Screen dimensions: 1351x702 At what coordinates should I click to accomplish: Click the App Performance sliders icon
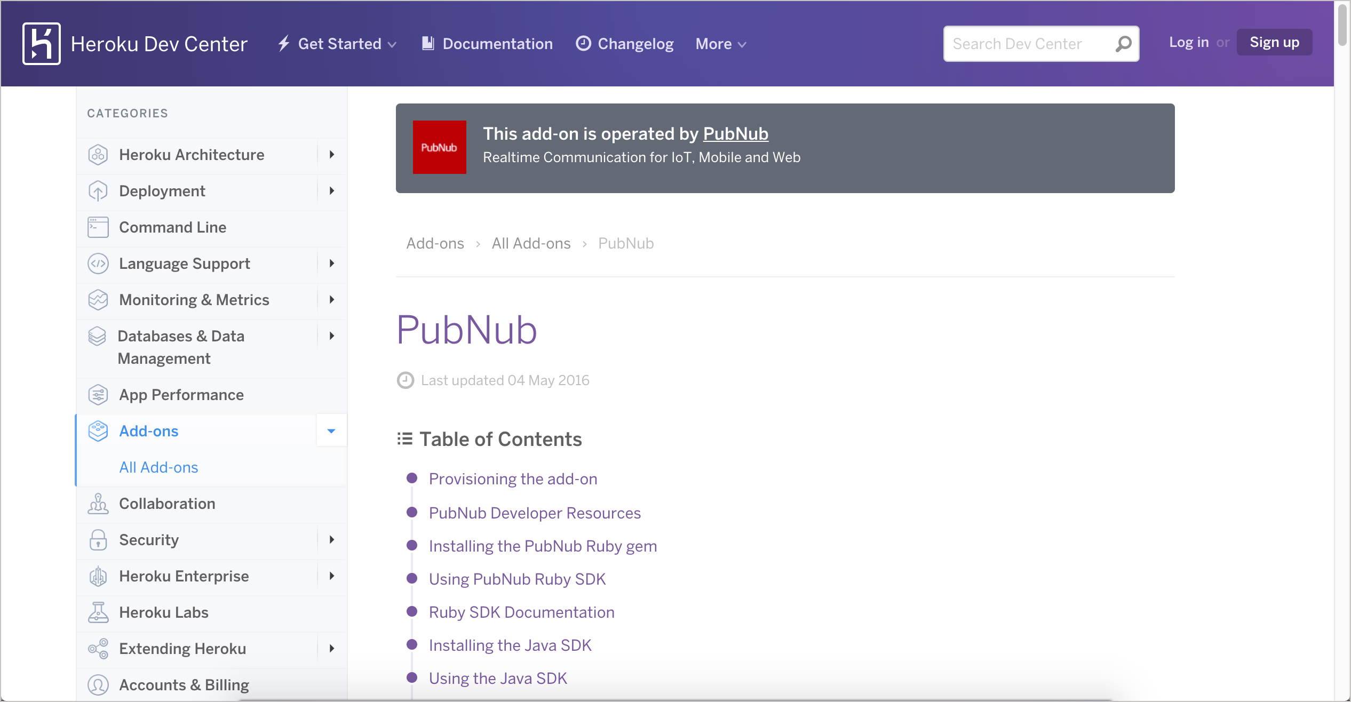pyautogui.click(x=98, y=395)
